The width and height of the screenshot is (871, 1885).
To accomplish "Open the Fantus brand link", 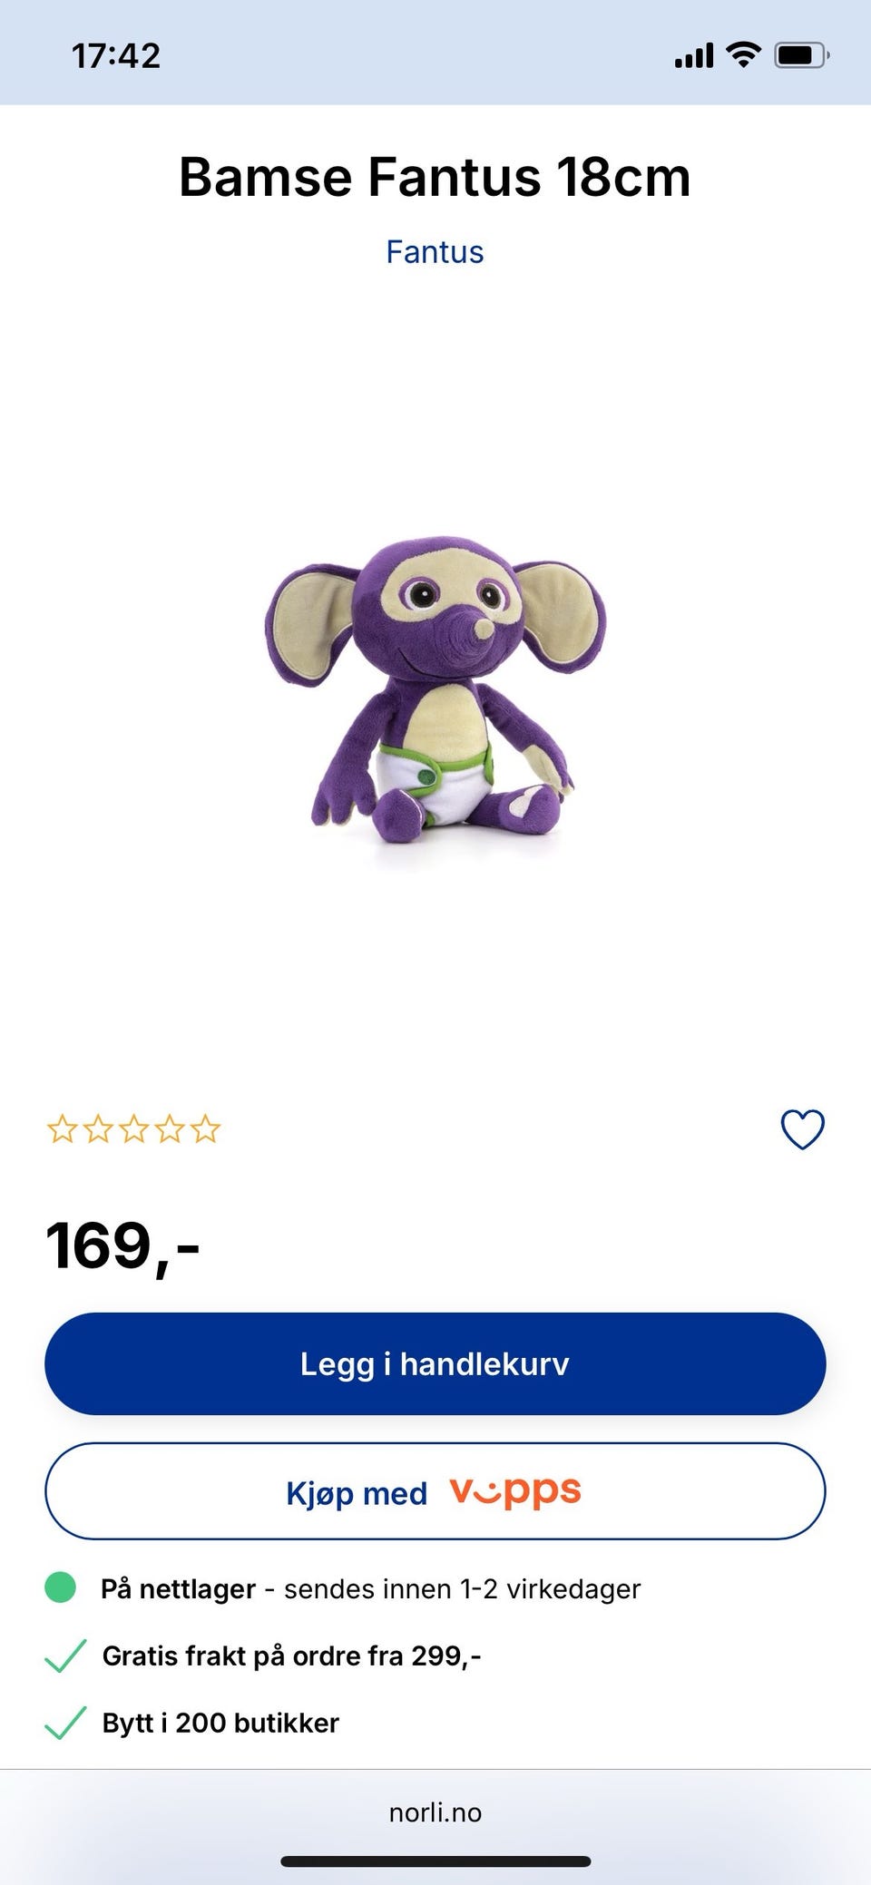I will pyautogui.click(x=435, y=252).
